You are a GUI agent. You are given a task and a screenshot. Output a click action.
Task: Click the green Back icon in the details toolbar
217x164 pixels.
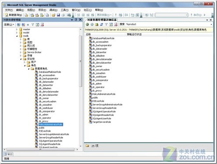[87, 24]
